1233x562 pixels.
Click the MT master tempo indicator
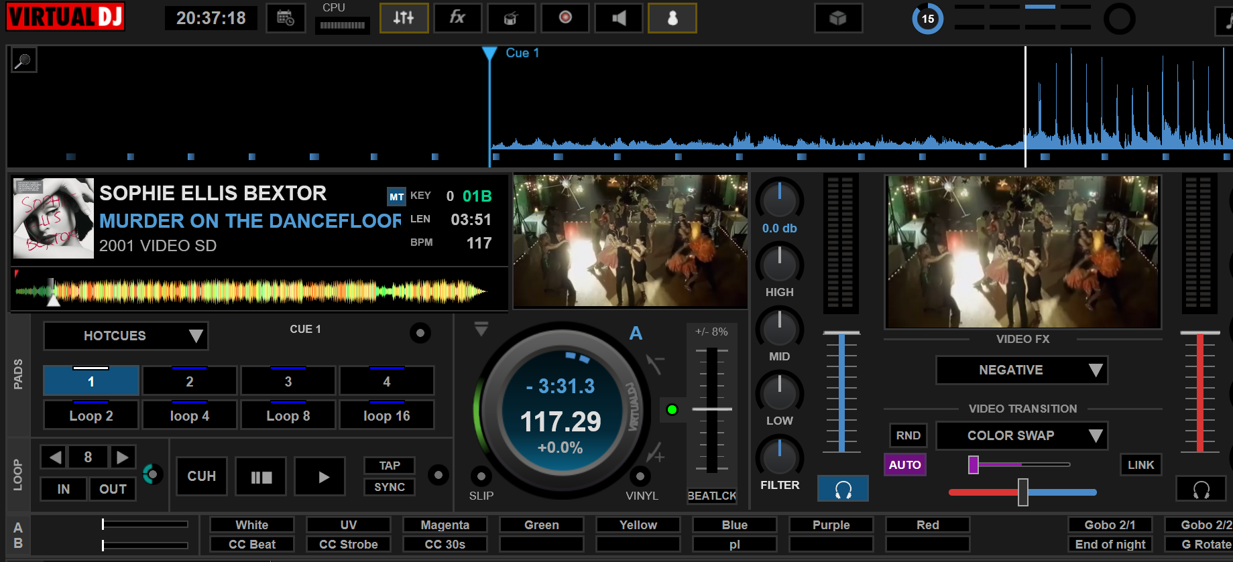396,196
